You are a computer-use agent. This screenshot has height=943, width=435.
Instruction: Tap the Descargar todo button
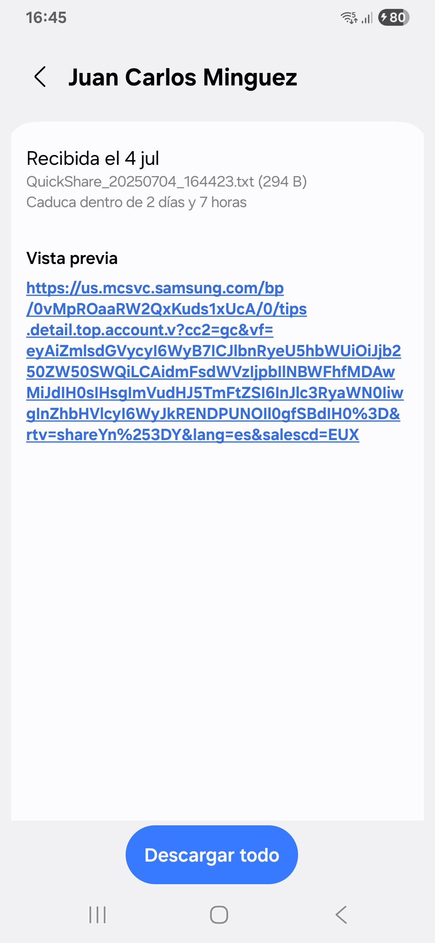click(212, 855)
